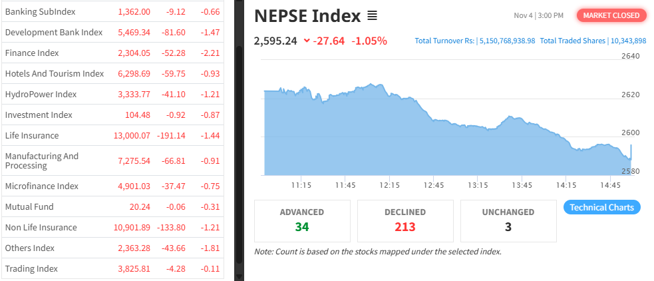Select Finance Index from the list
The width and height of the screenshot is (654, 281).
pyautogui.click(x=32, y=53)
